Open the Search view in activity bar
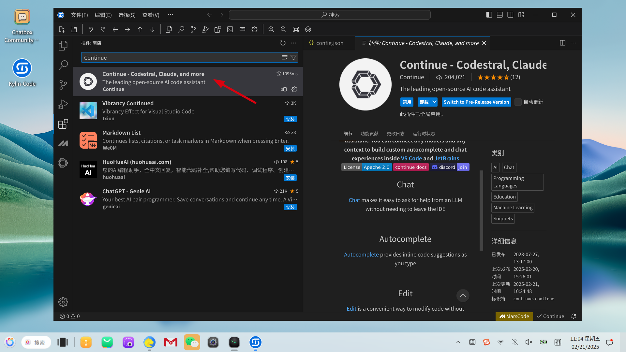 click(63, 65)
